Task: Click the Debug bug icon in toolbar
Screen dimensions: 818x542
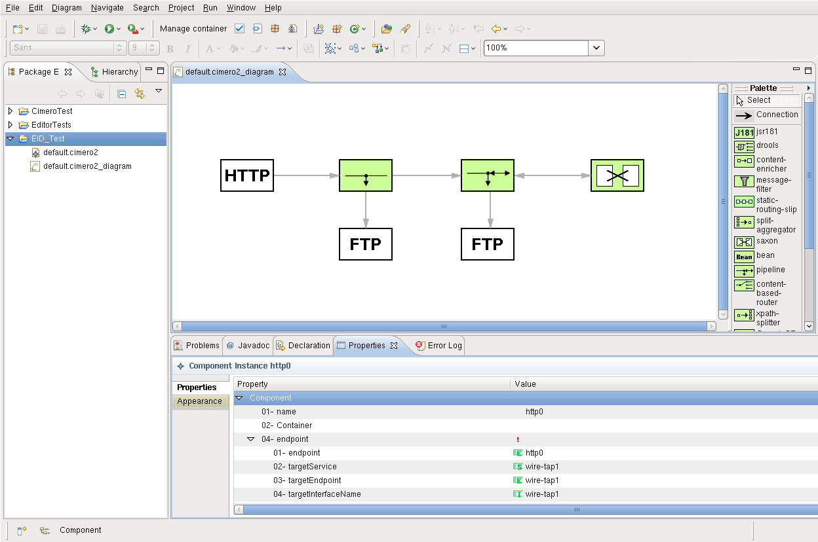Action: click(85, 29)
